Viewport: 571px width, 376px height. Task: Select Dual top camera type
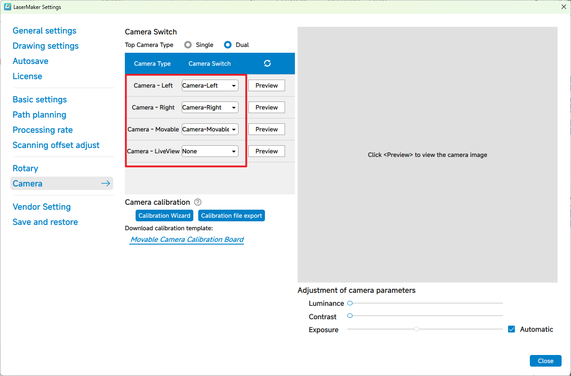(x=228, y=45)
